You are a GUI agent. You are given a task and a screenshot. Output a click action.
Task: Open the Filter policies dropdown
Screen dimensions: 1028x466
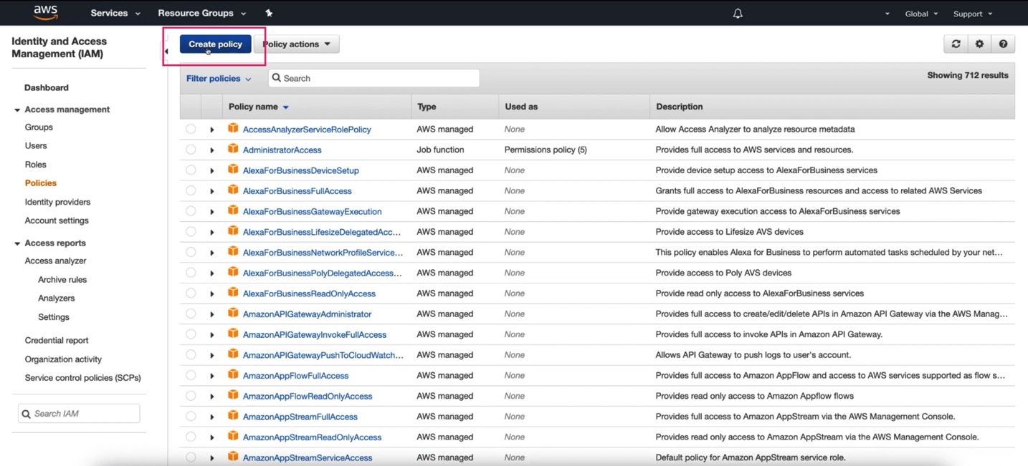point(219,79)
